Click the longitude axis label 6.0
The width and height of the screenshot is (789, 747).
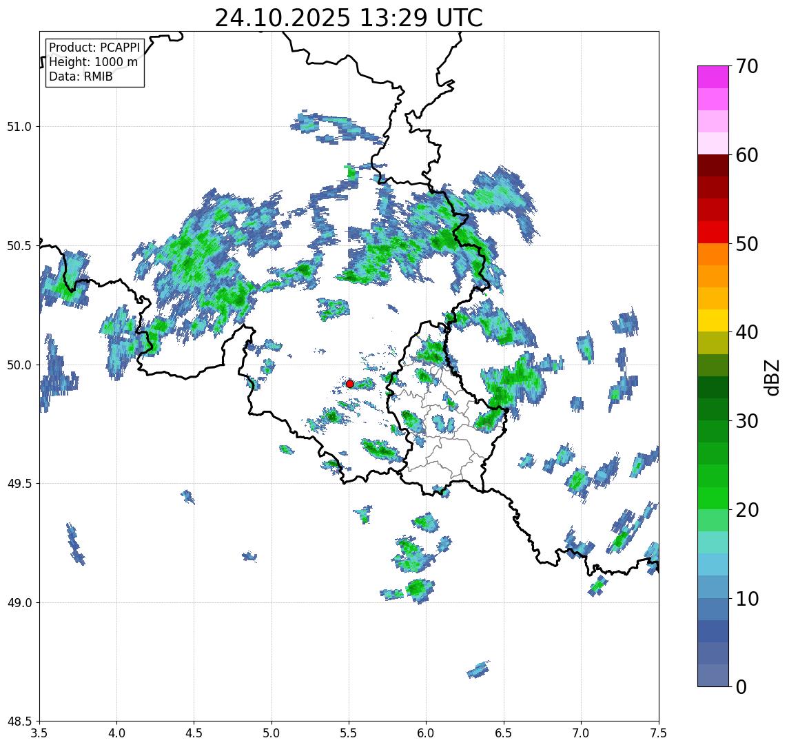pyautogui.click(x=427, y=733)
